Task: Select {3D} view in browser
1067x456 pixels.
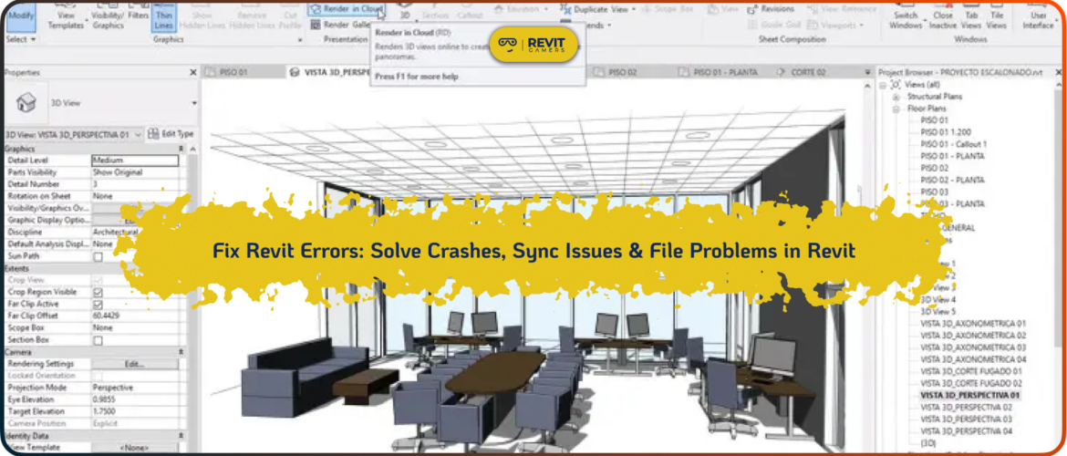Action: 928,443
